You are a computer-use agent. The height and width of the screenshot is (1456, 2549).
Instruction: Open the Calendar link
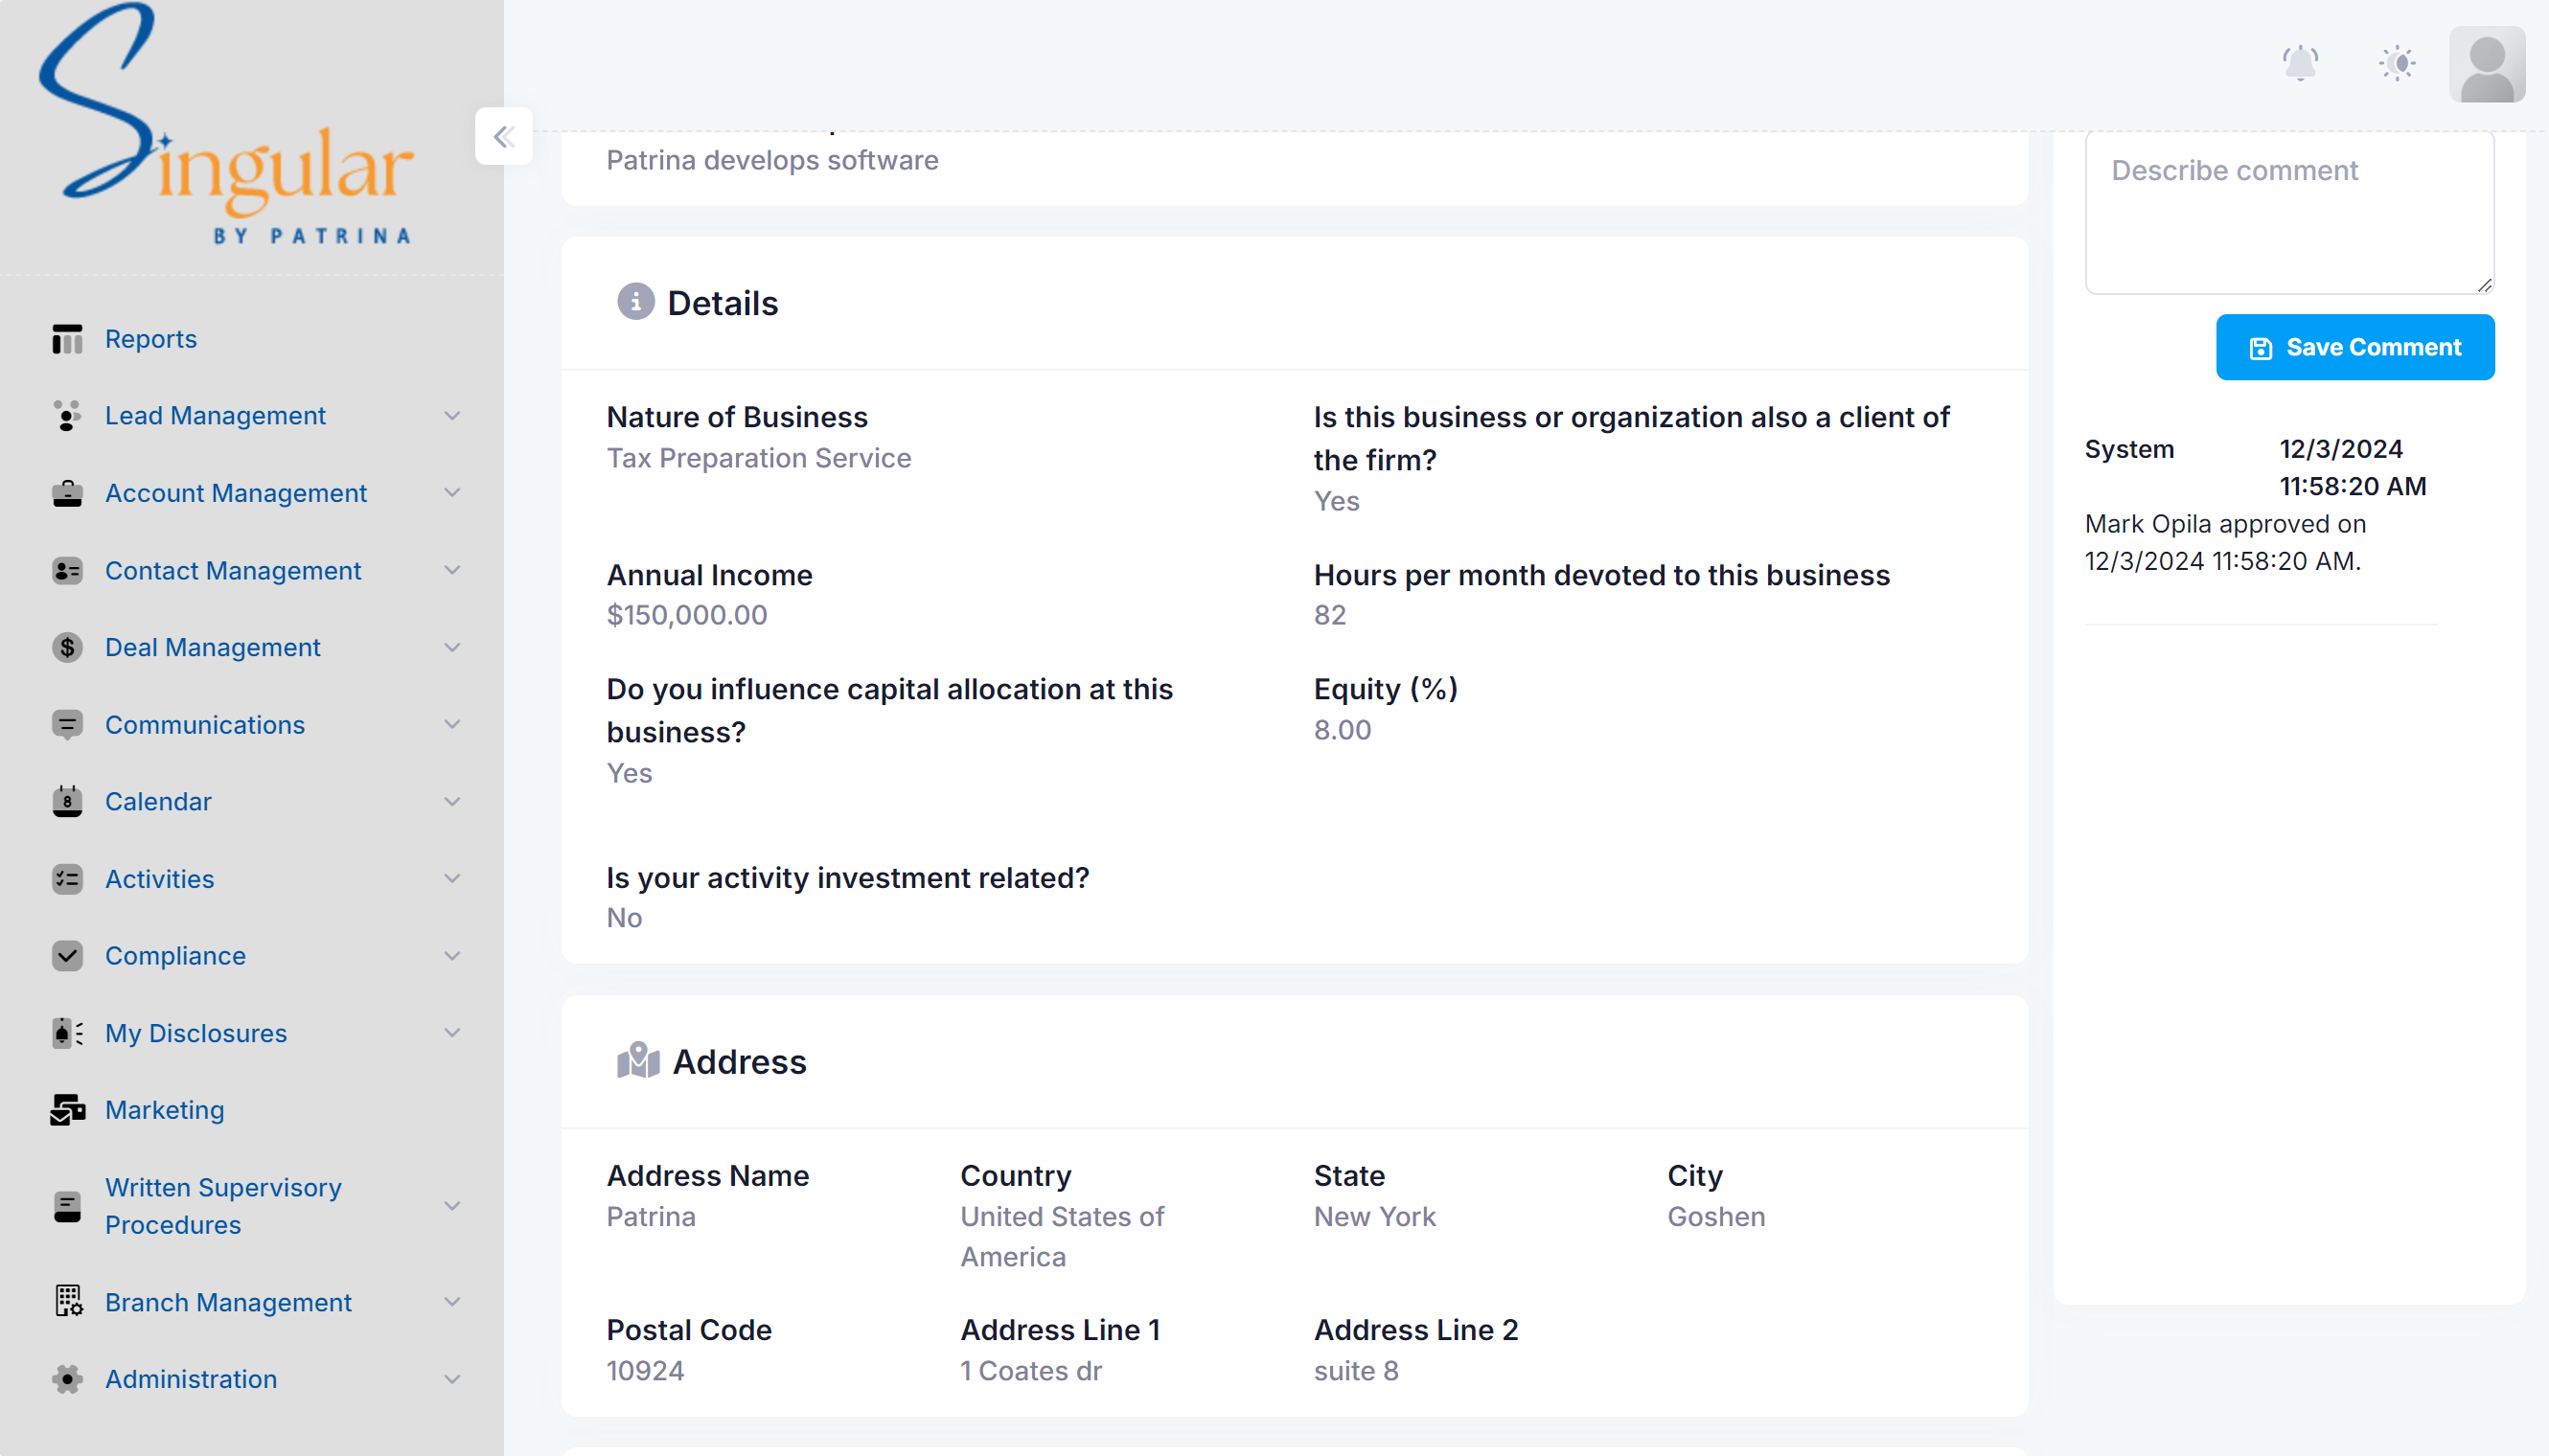(158, 802)
